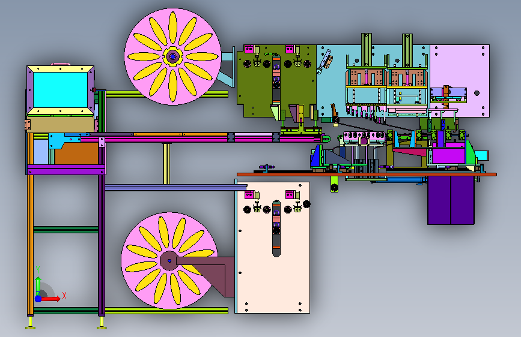
Task: Click the red X axis arrow
Action: pyautogui.click(x=52, y=299)
